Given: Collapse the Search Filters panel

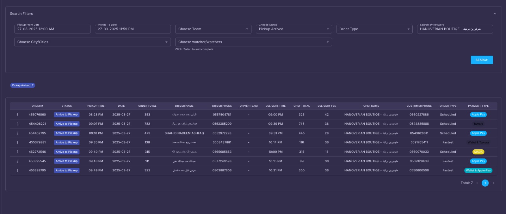Looking at the screenshot, I should tap(495, 14).
